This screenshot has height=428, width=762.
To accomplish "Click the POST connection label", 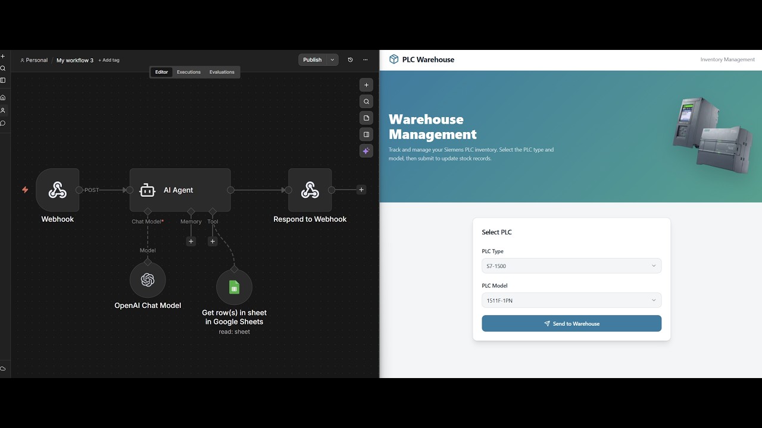I will click(x=92, y=190).
